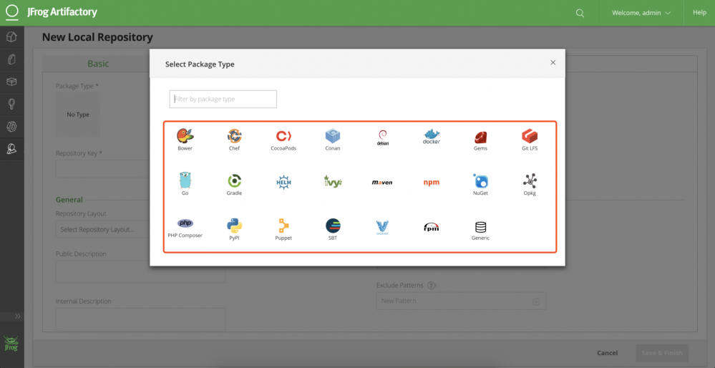This screenshot has height=368, width=715.
Task: Click the Save & Finish button
Action: 662,353
